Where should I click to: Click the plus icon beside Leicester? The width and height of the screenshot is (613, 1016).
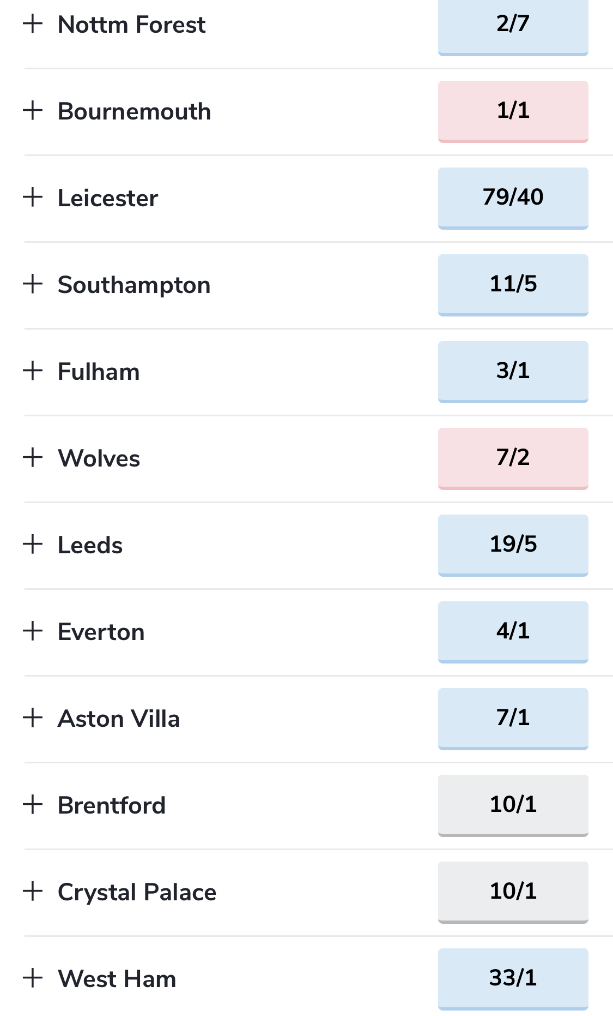[33, 197]
